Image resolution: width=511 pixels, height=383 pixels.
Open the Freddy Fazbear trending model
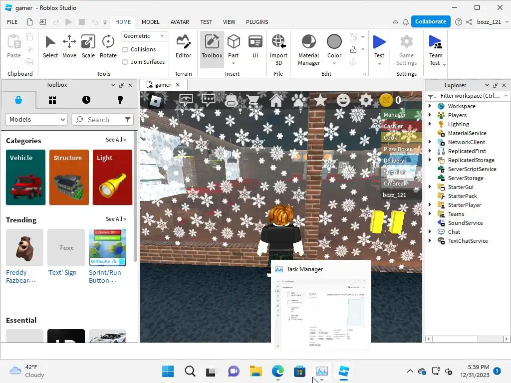pyautogui.click(x=24, y=257)
